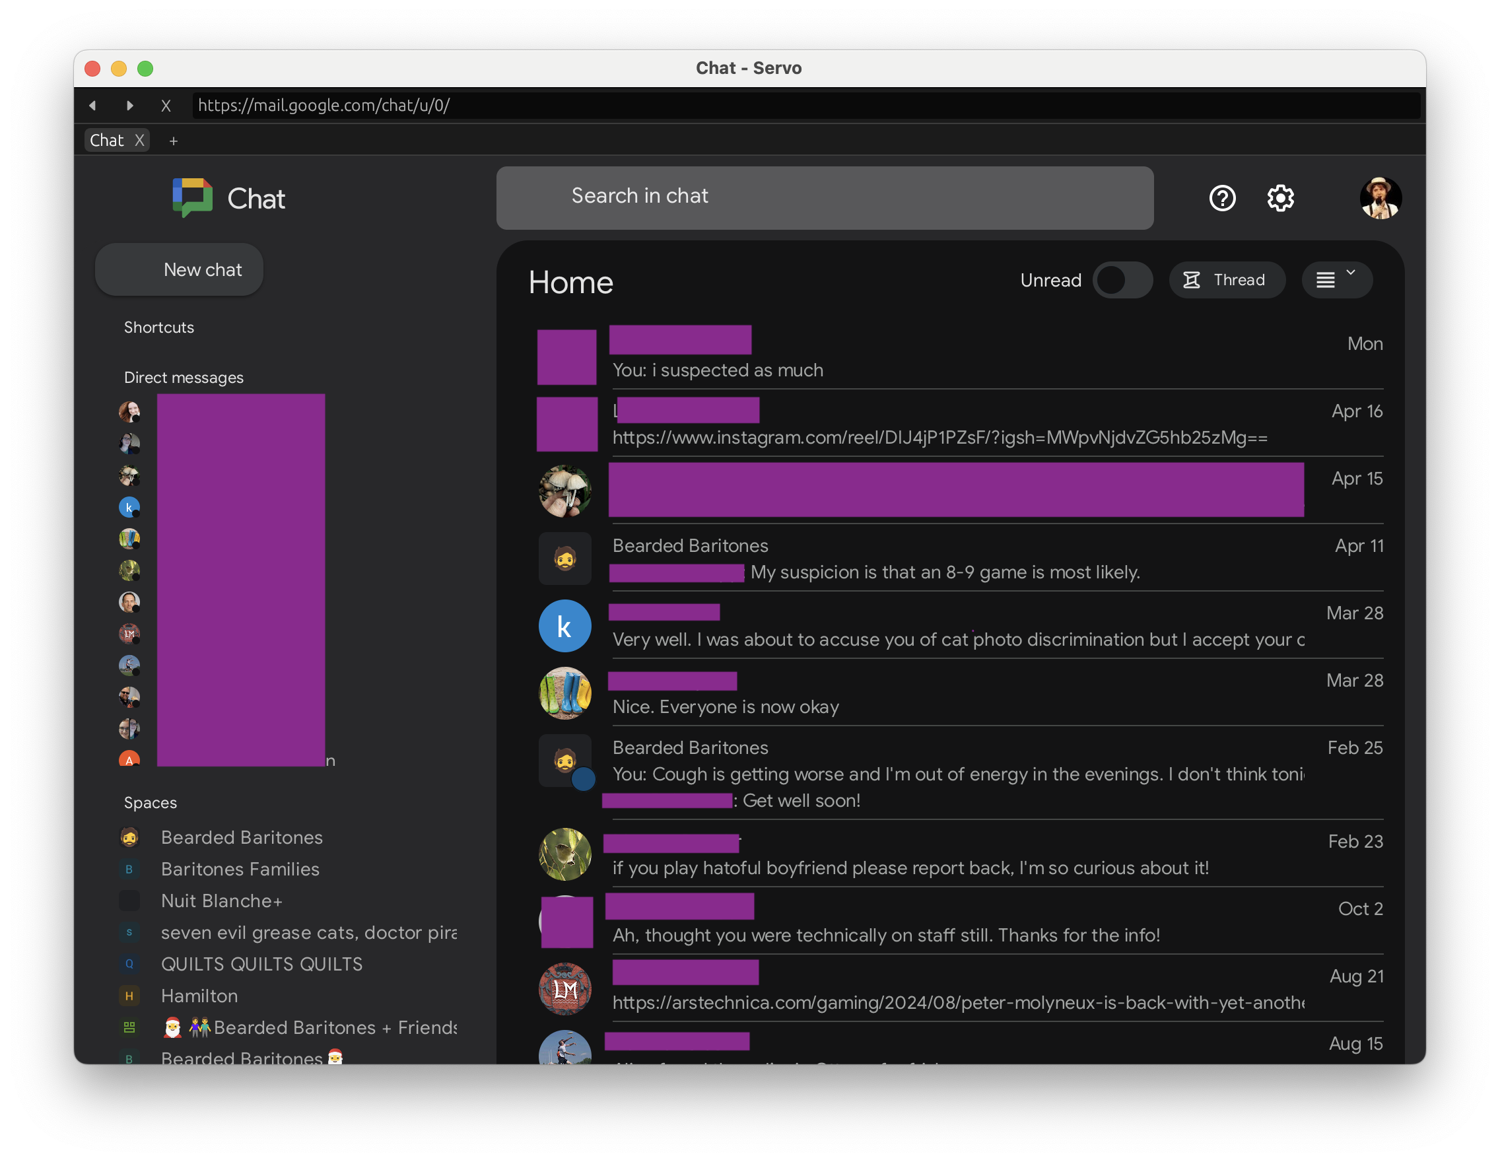
Task: Open a new browser tab with the plus
Action: 173,140
